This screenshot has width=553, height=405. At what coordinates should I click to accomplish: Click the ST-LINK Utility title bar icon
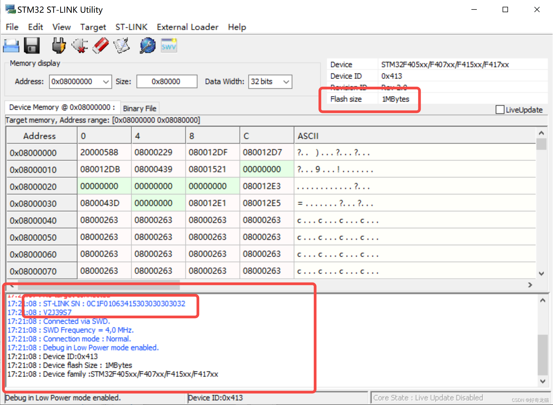coord(10,9)
